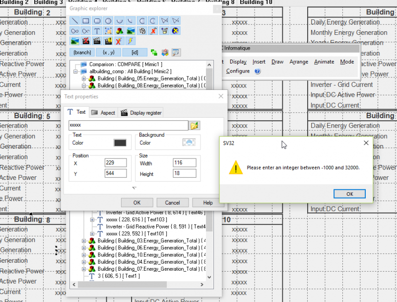Viewport: 397px width, 302px height.
Task: Toggle the (branch) display button
Action: 82,53
